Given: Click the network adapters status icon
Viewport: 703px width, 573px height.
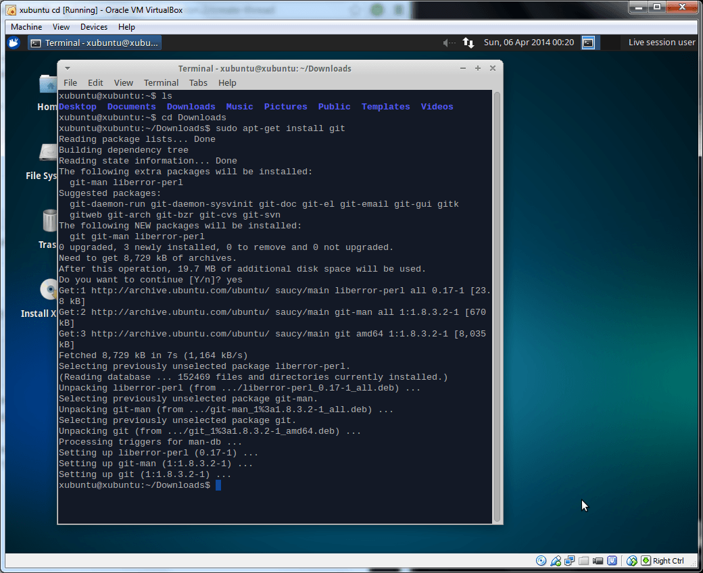Looking at the screenshot, I should [x=570, y=561].
